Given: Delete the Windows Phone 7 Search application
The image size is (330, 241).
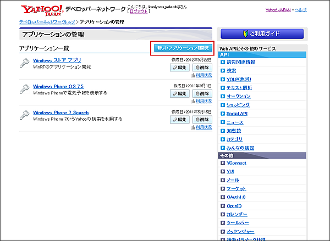Looking at the screenshot, I should pos(202,120).
